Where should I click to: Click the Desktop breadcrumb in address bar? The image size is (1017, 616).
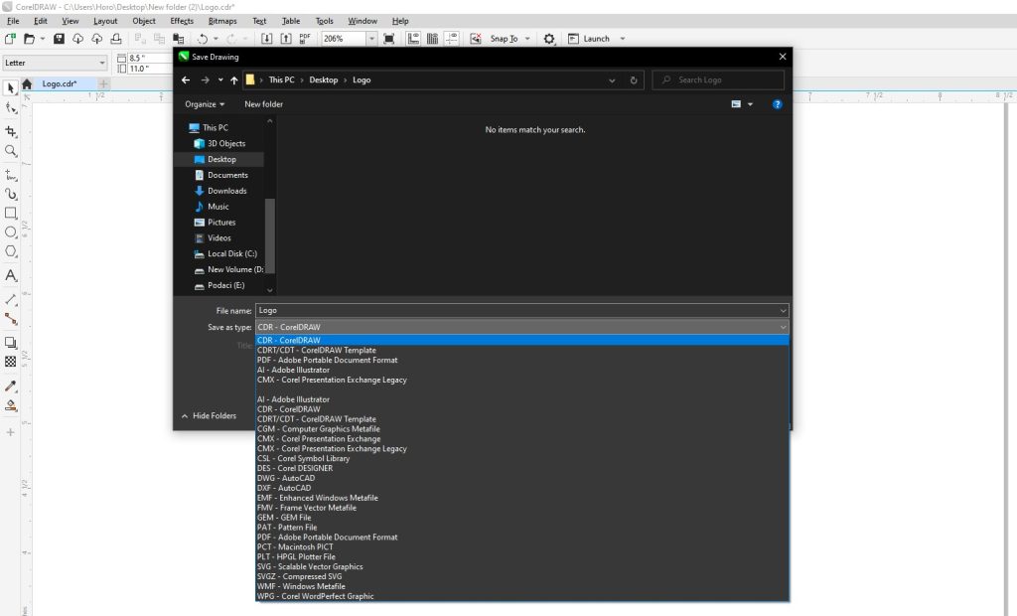coord(324,79)
